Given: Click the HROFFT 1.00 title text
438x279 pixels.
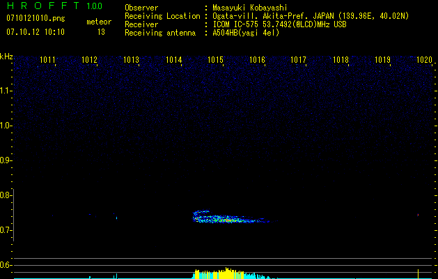Looking at the screenshot, I should pos(55,6).
